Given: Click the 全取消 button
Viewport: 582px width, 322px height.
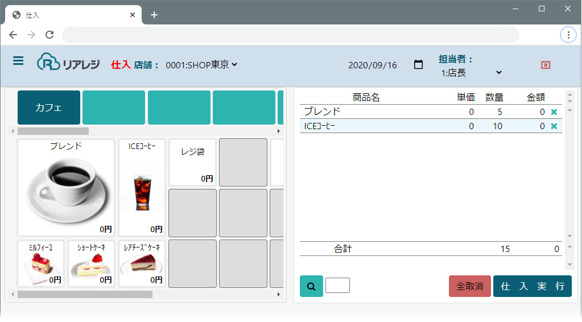Looking at the screenshot, I should click(x=470, y=286).
